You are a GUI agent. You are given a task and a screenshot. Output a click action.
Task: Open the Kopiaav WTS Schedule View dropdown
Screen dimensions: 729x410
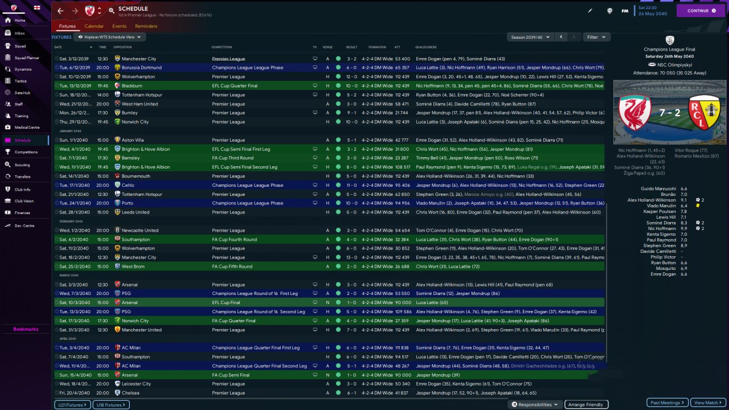point(110,37)
